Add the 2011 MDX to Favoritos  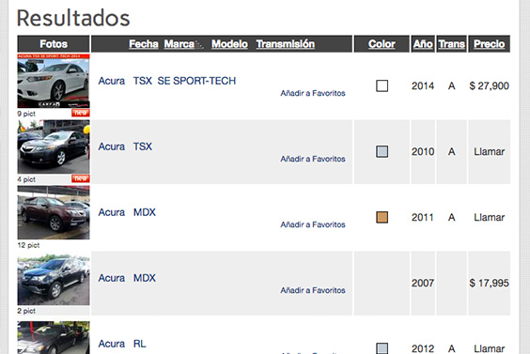click(313, 224)
